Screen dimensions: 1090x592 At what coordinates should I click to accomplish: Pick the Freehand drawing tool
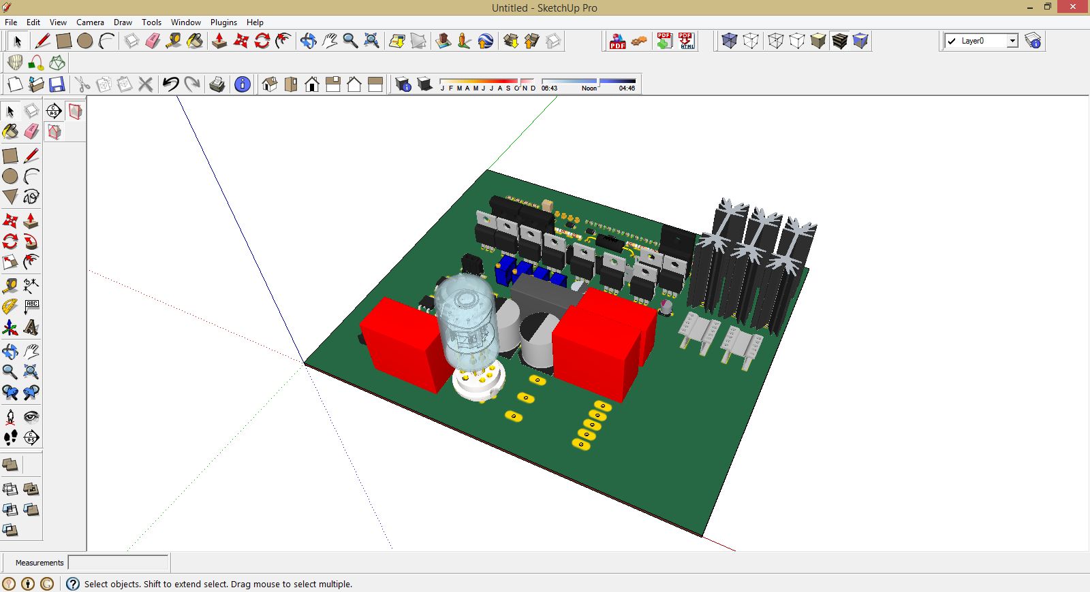(x=31, y=197)
